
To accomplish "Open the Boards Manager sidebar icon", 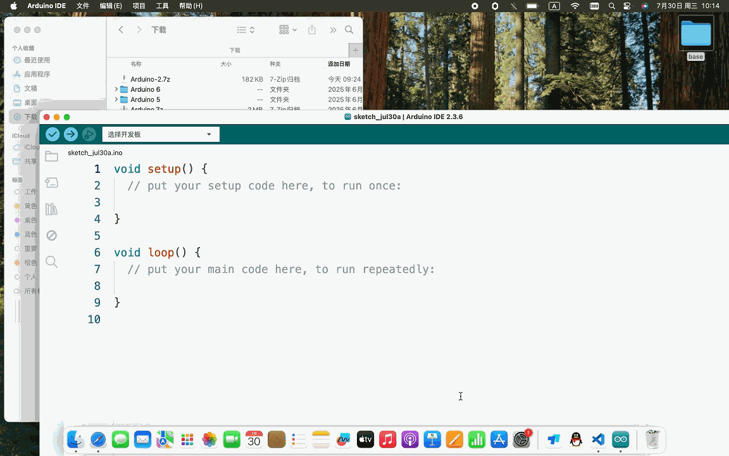I will click(x=52, y=182).
